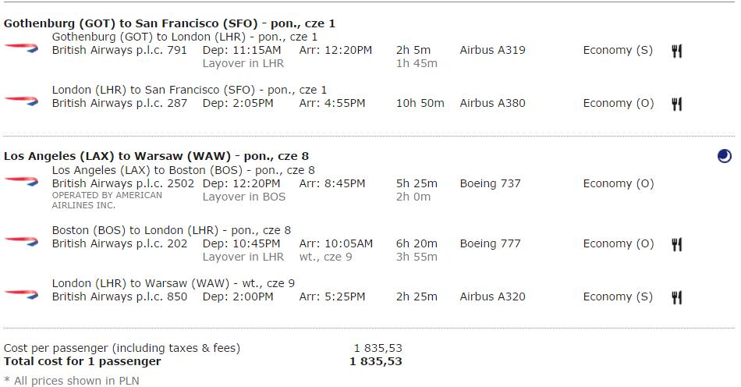Image resolution: width=741 pixels, height=387 pixels.
Task: Click the meal icon for flight 850
Action: (677, 297)
